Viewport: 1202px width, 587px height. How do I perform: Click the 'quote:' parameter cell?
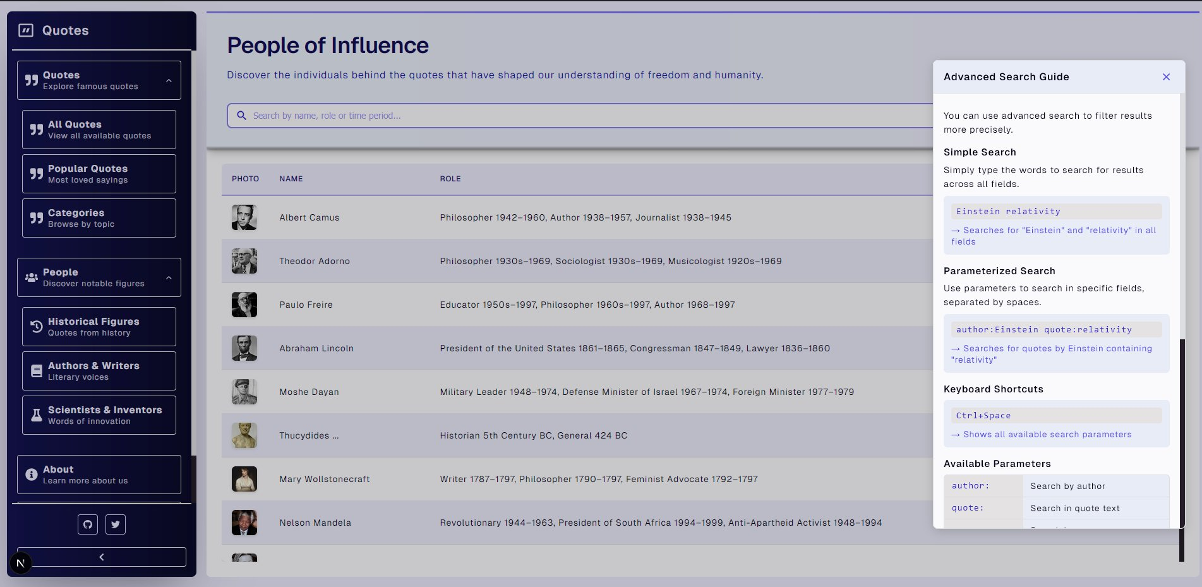983,508
